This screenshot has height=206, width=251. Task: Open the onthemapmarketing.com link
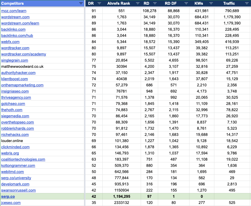pyautogui.click(x=22, y=85)
